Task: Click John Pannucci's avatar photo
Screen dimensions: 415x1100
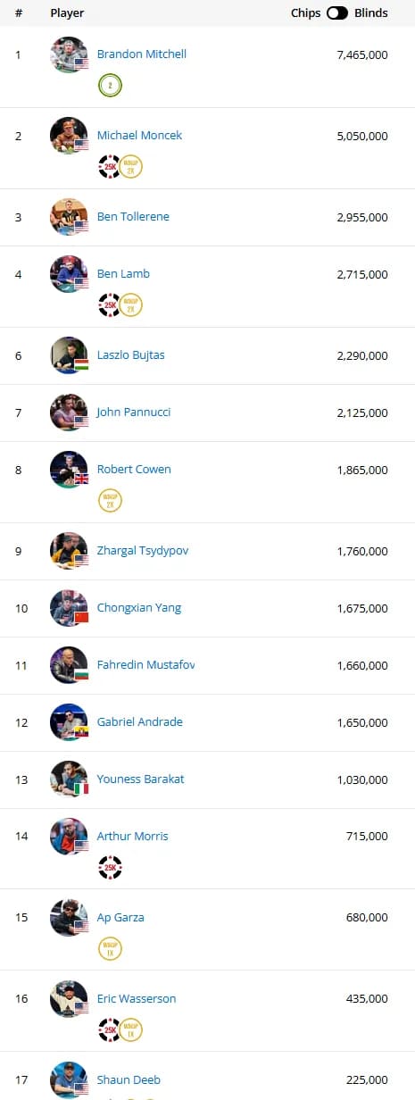Action: [69, 412]
